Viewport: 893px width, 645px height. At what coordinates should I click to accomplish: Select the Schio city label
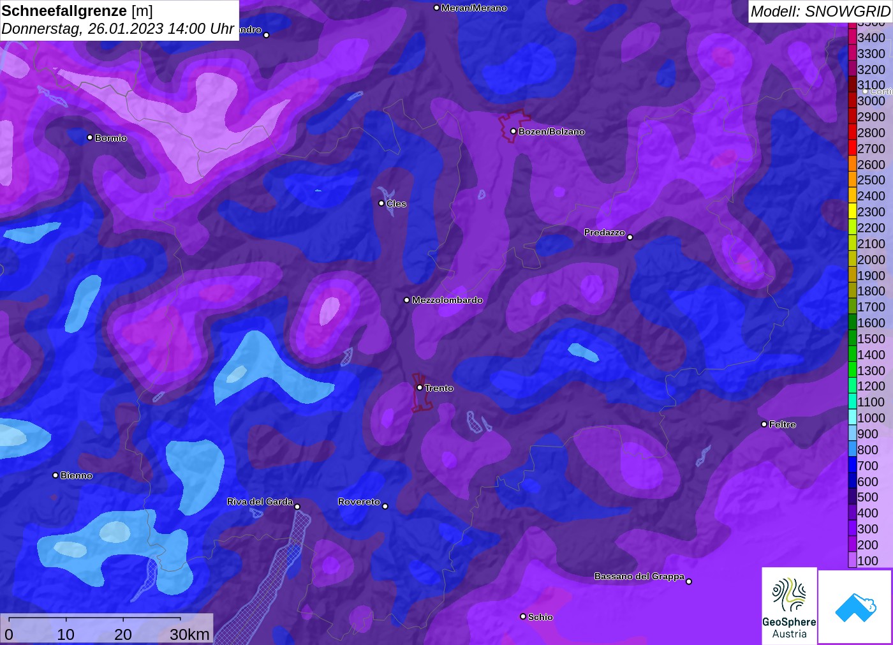(x=540, y=617)
